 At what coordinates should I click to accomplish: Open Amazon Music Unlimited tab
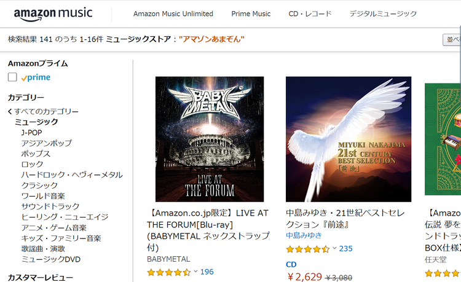[173, 14]
